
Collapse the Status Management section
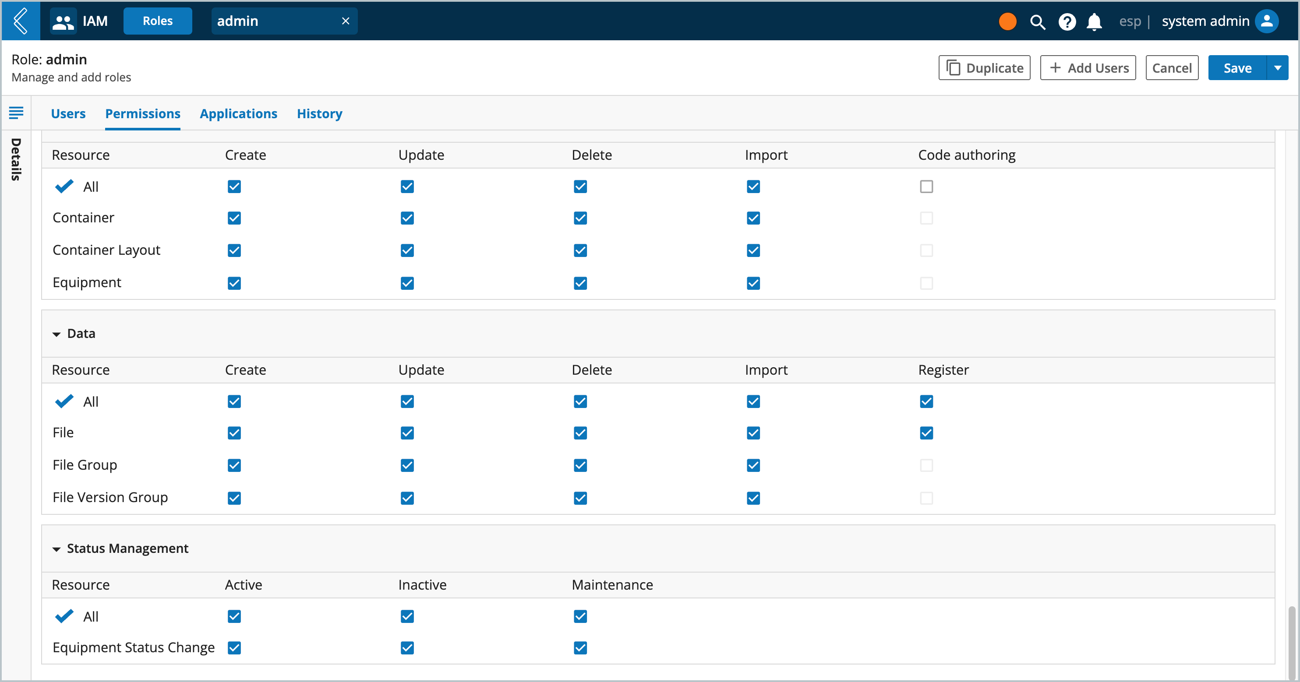click(57, 549)
